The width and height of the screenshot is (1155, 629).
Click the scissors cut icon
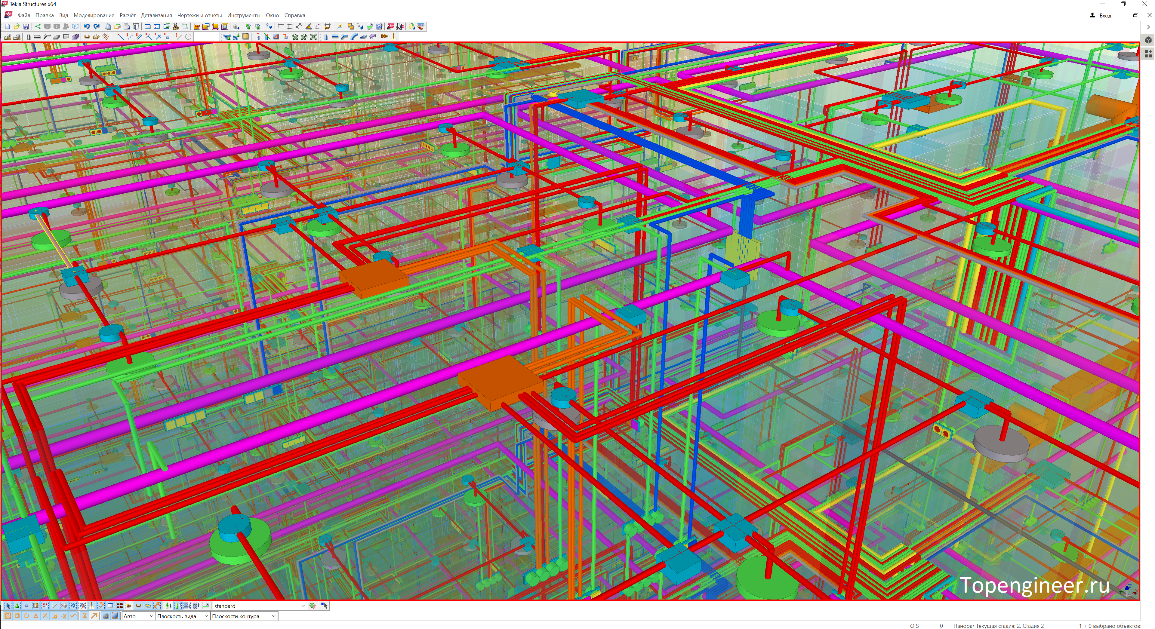tap(175, 26)
